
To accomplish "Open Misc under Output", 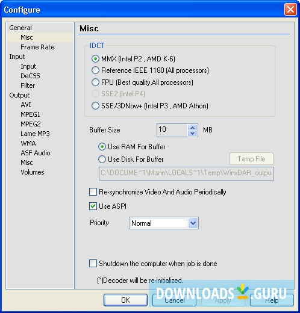I will coord(27,163).
